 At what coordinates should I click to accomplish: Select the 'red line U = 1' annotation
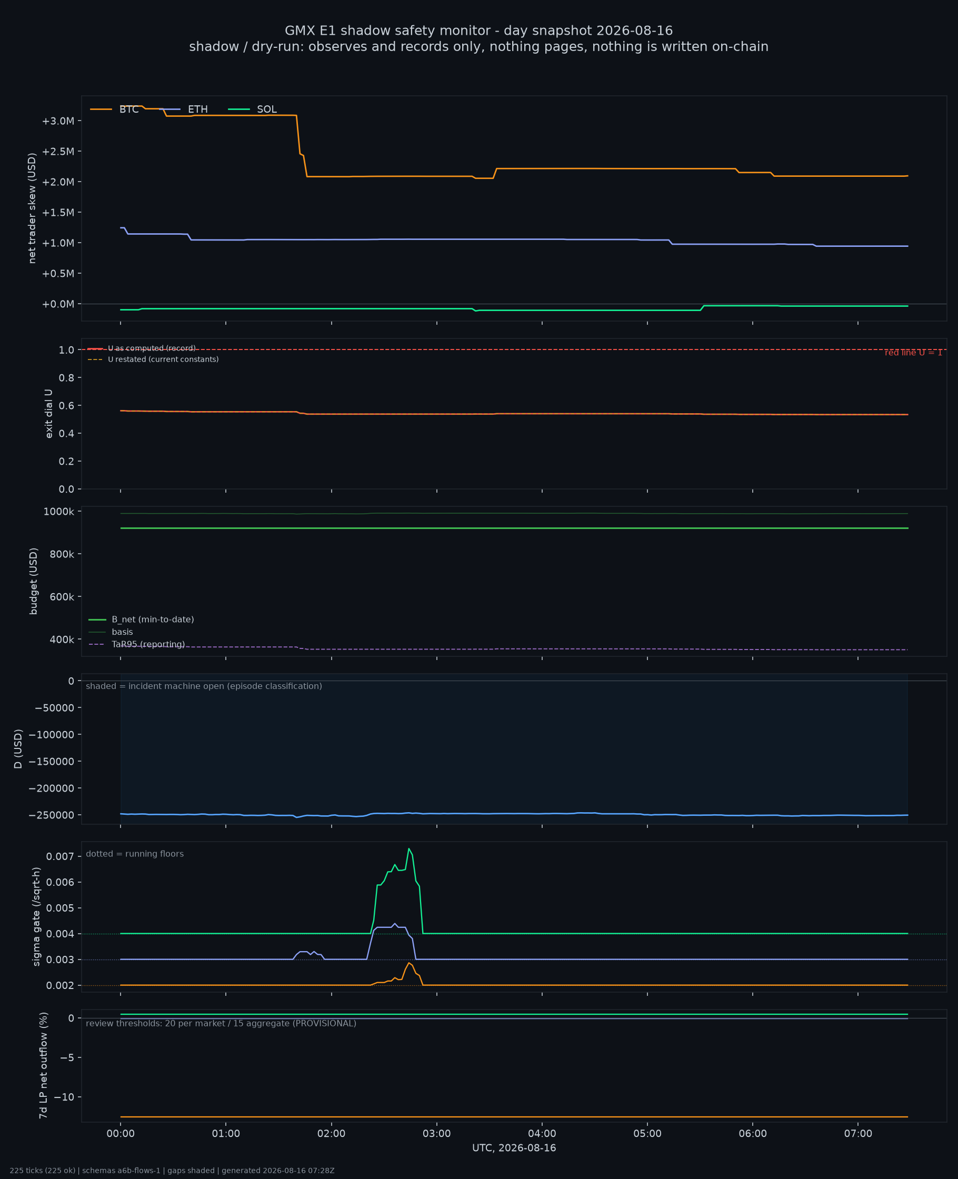coord(913,353)
